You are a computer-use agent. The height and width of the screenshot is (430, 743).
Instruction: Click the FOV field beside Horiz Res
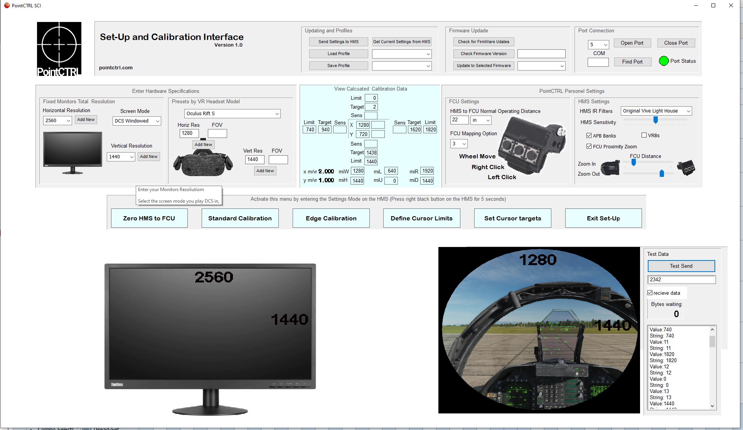pos(217,133)
